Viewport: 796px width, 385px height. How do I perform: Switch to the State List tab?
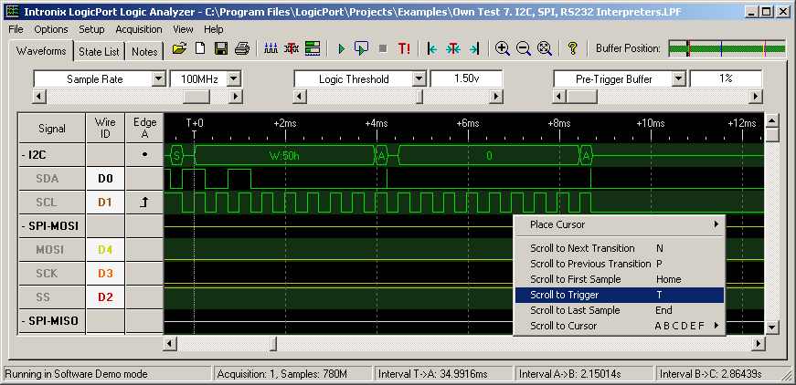(x=100, y=52)
